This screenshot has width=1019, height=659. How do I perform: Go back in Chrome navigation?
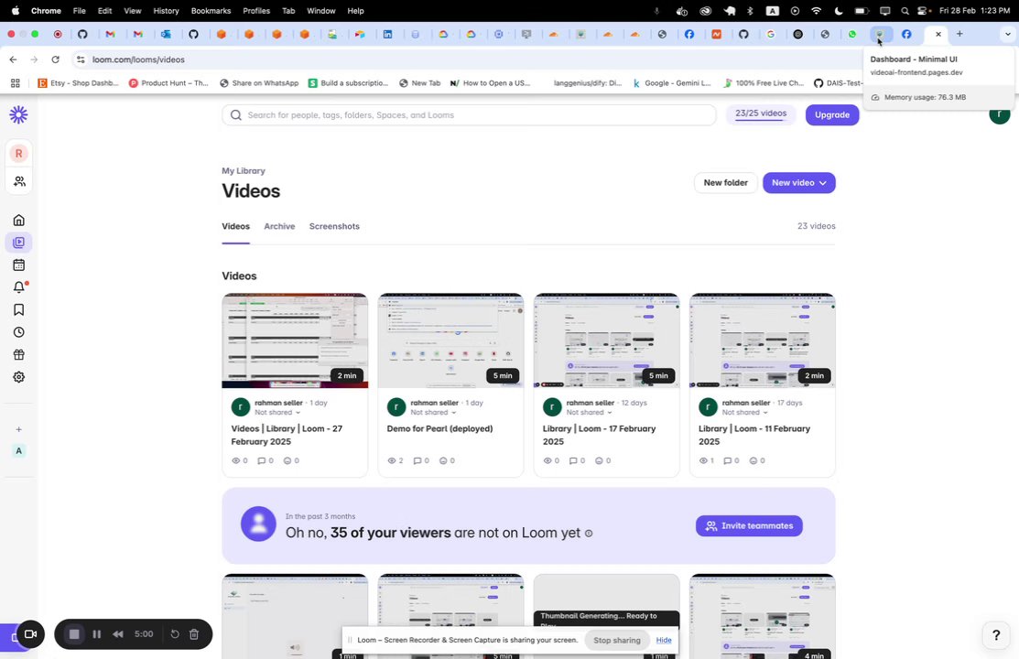coord(13,59)
